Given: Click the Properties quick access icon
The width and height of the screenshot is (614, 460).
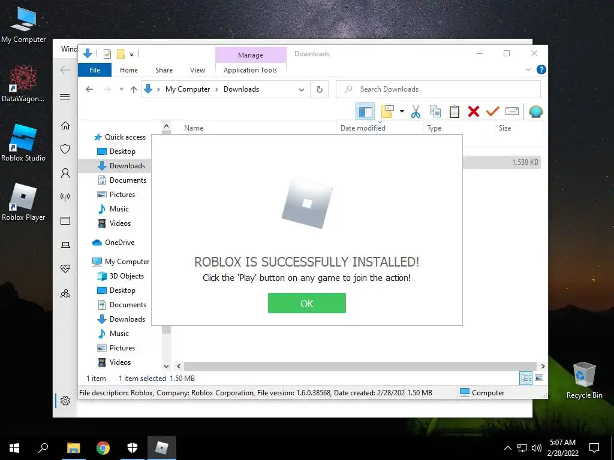Looking at the screenshot, I should click(x=107, y=54).
